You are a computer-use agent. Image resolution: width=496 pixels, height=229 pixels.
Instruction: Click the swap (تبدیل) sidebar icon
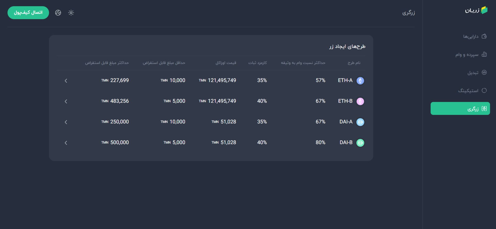(x=484, y=72)
